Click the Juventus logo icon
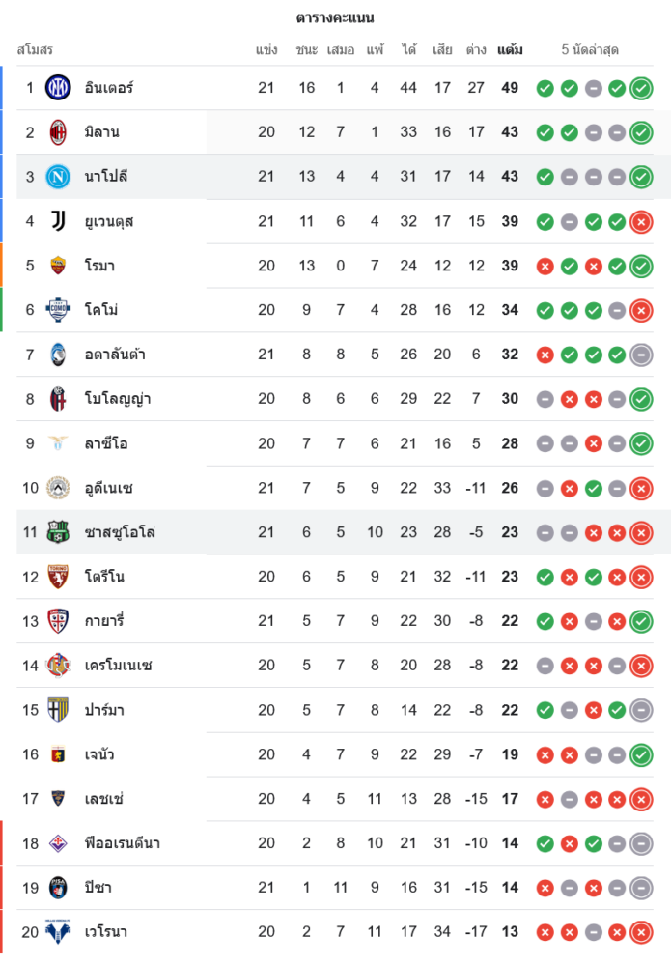This screenshot has height=966, width=671. tap(59, 221)
